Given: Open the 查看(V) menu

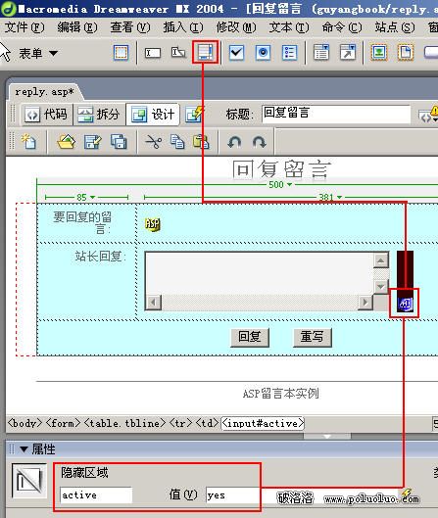Looking at the screenshot, I should point(130,27).
